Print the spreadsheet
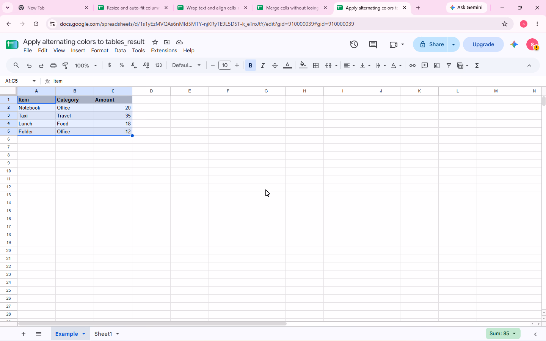 pyautogui.click(x=53, y=66)
